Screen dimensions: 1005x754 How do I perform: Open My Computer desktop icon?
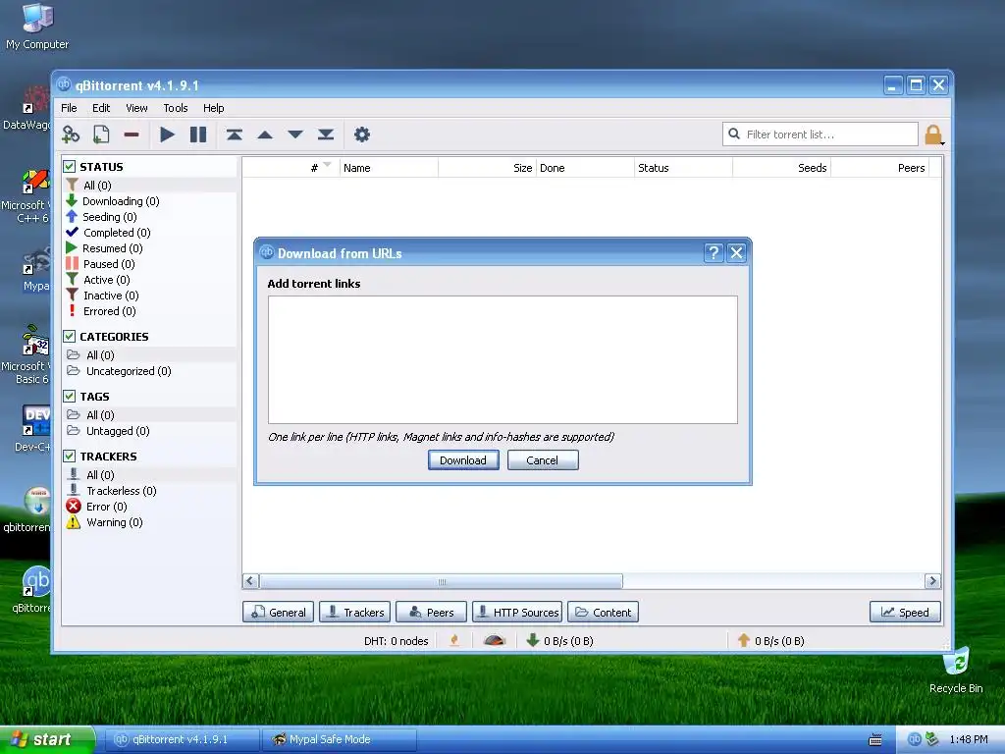[x=37, y=26]
